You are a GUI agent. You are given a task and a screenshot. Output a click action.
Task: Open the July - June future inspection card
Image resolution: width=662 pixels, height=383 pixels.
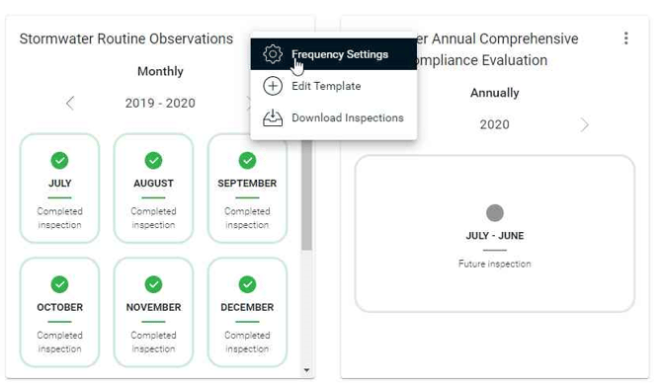tap(494, 234)
